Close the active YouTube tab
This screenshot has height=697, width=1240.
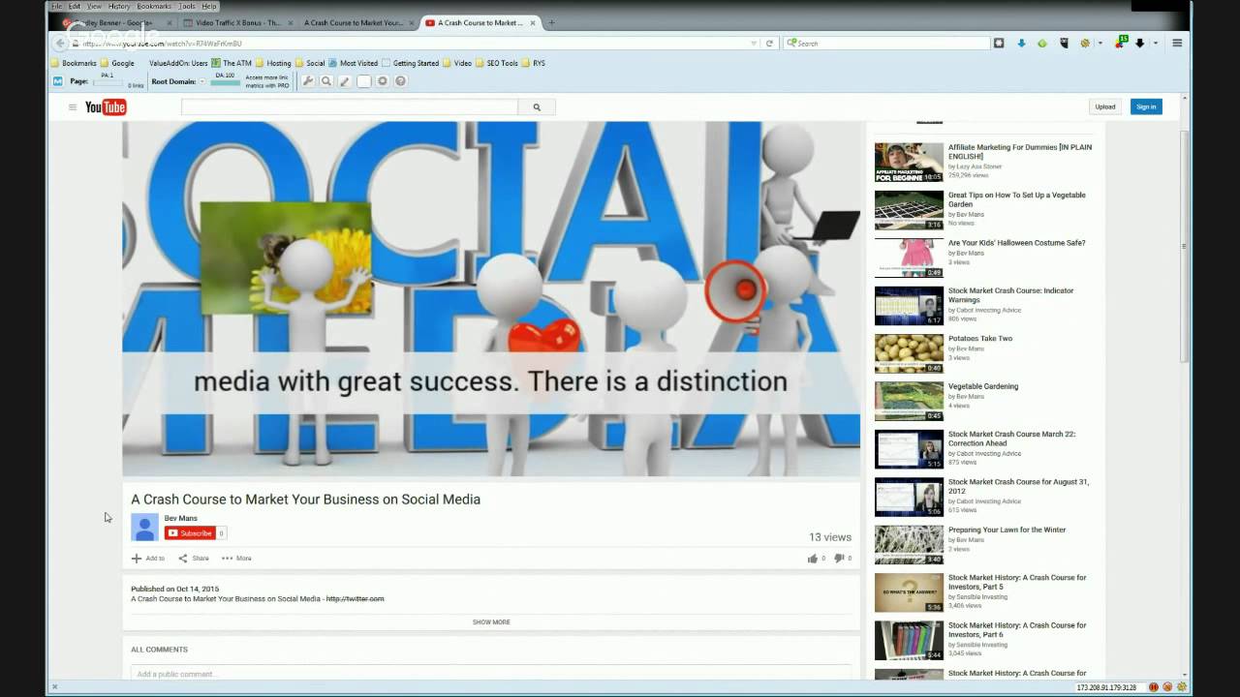point(534,22)
